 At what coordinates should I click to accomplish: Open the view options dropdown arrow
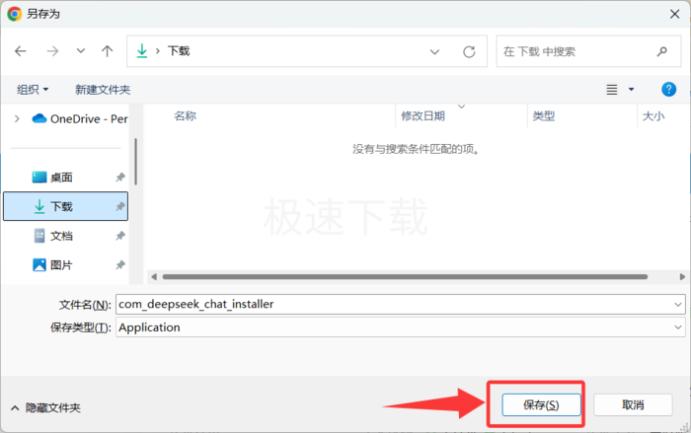click(631, 90)
